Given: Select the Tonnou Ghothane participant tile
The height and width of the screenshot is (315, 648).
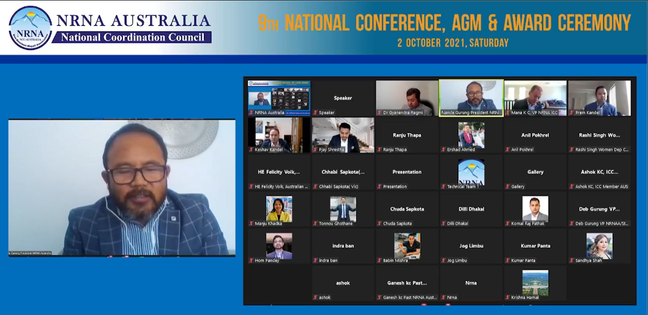Looking at the screenshot, I should (343, 209).
